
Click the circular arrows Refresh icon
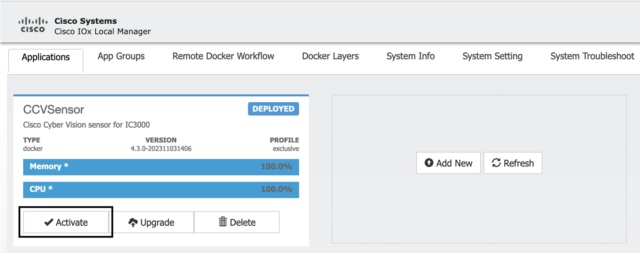tap(496, 163)
